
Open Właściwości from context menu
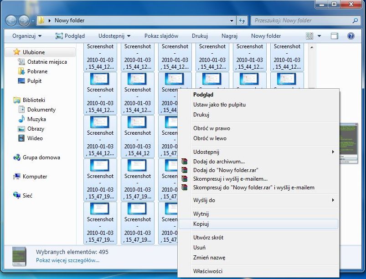(x=258, y=271)
